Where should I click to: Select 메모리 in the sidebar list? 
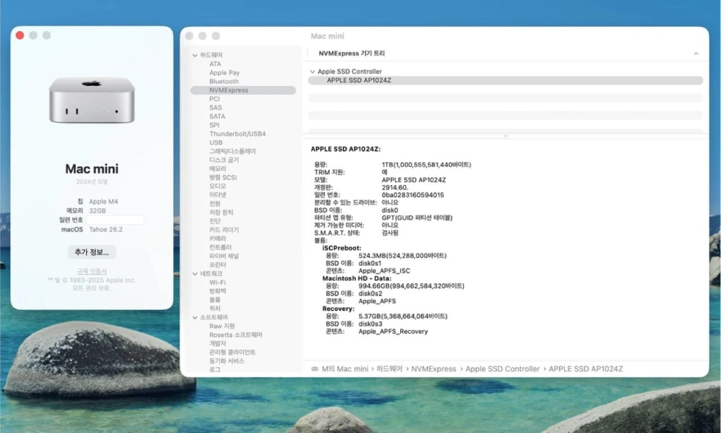[x=217, y=169]
